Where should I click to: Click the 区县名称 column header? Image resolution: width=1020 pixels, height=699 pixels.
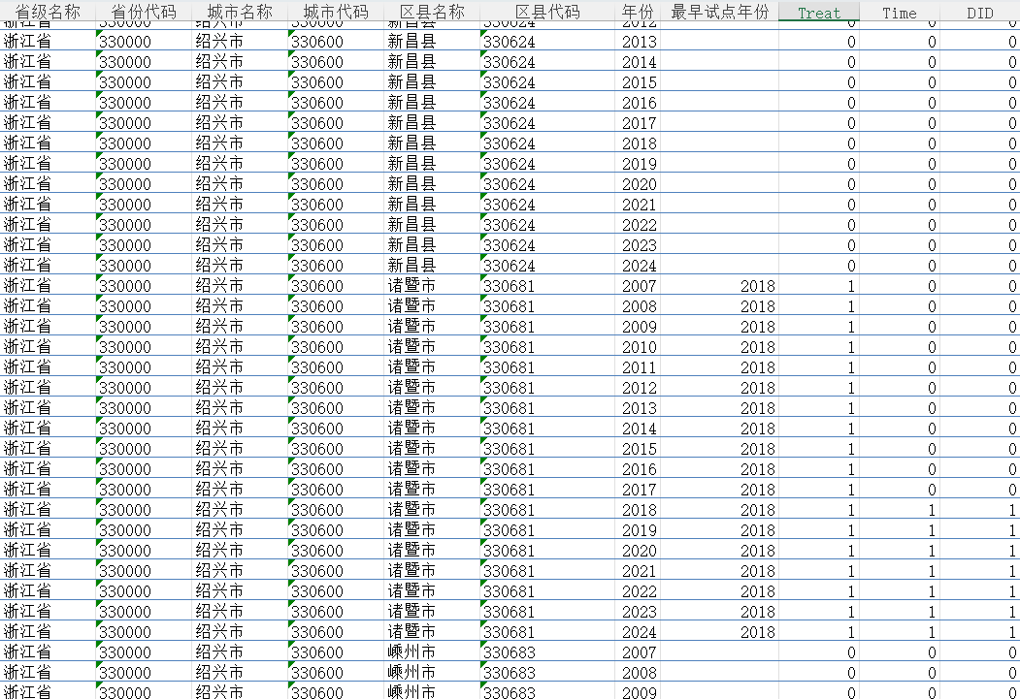tap(432, 12)
